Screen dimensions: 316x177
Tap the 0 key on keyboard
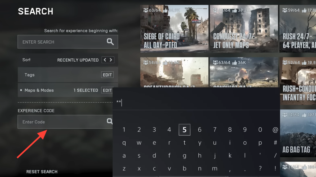(x=260, y=130)
